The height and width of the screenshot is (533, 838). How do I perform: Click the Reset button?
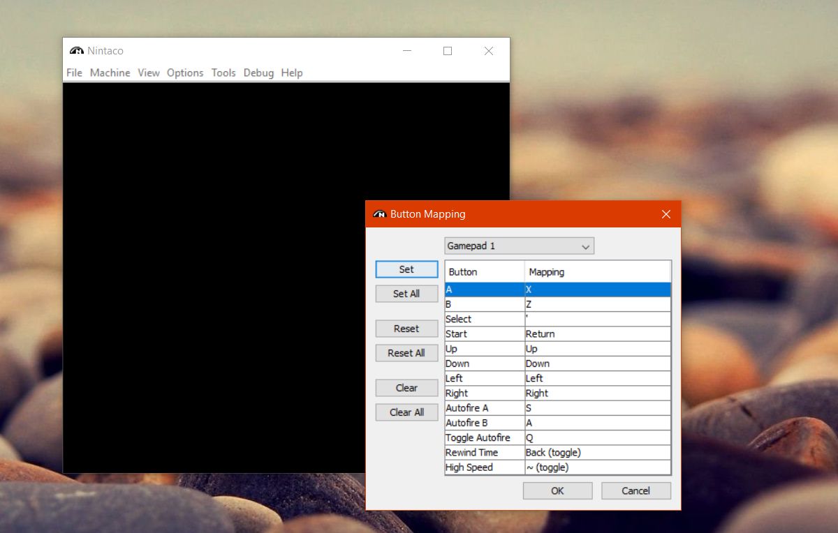[406, 329]
